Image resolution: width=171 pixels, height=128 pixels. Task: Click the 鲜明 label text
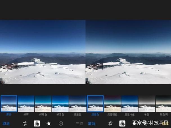coord(26,114)
